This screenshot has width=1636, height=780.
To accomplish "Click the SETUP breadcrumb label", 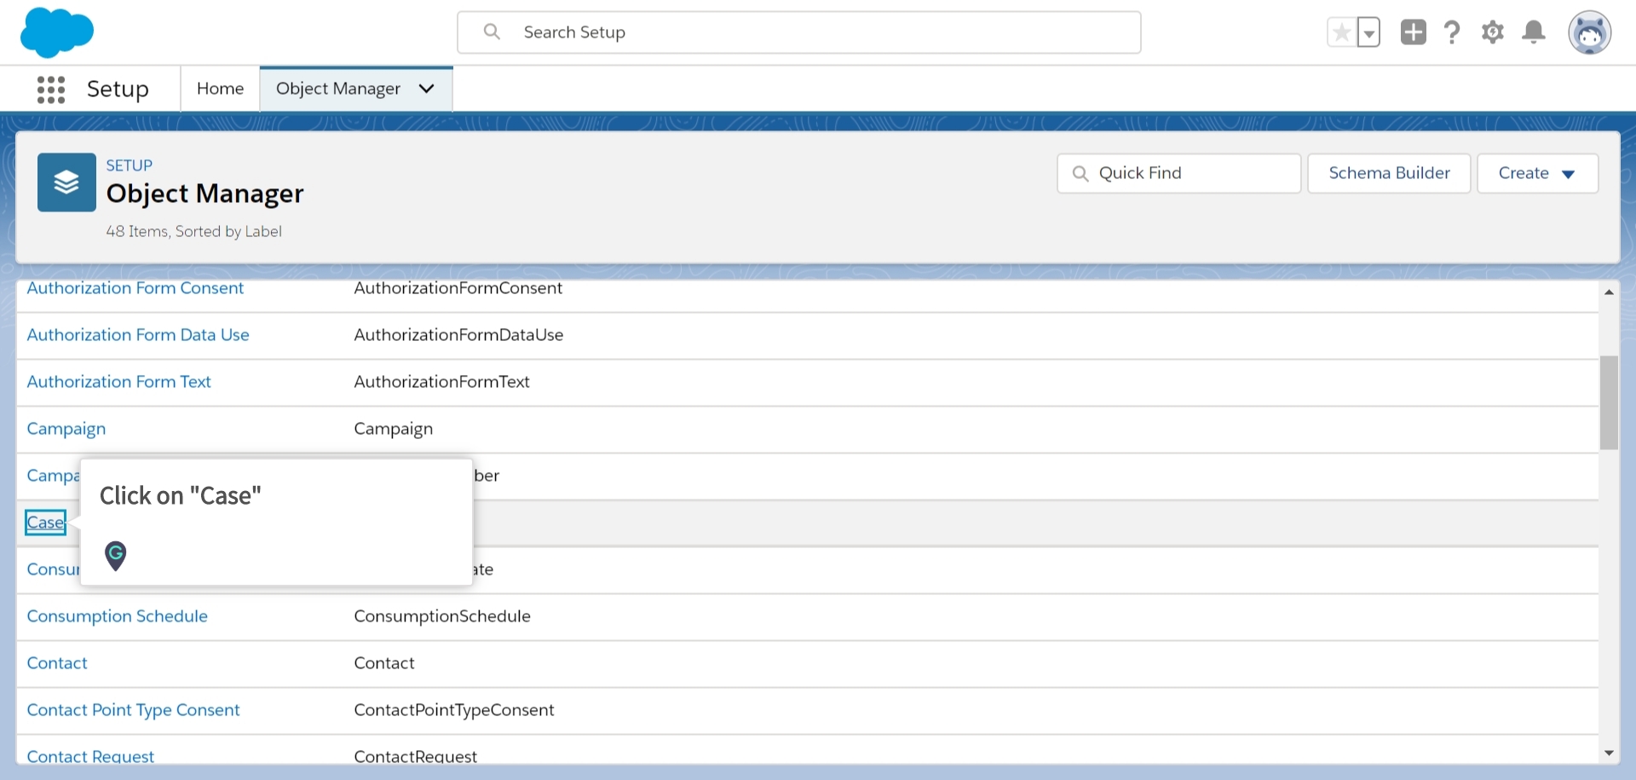I will 130,165.
